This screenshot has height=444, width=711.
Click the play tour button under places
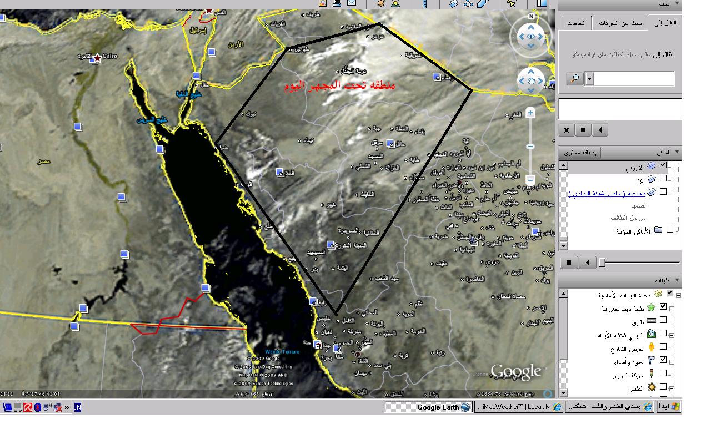(588, 262)
